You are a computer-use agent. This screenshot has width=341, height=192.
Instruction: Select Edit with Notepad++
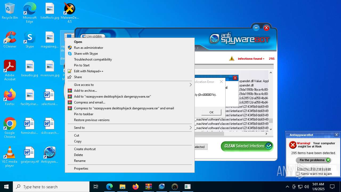pos(129,71)
